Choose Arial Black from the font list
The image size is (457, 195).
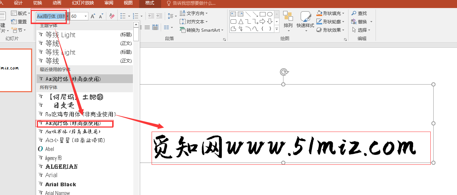click(61, 184)
